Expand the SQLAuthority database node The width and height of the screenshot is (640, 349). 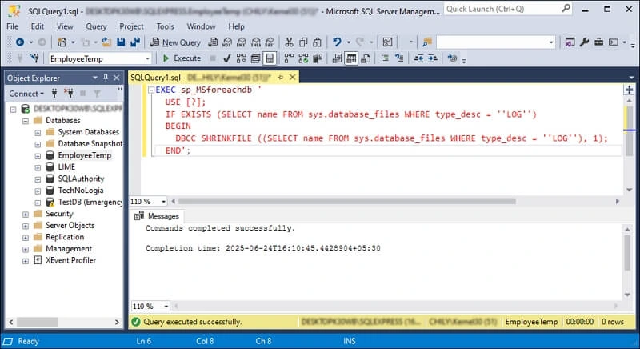click(38, 179)
